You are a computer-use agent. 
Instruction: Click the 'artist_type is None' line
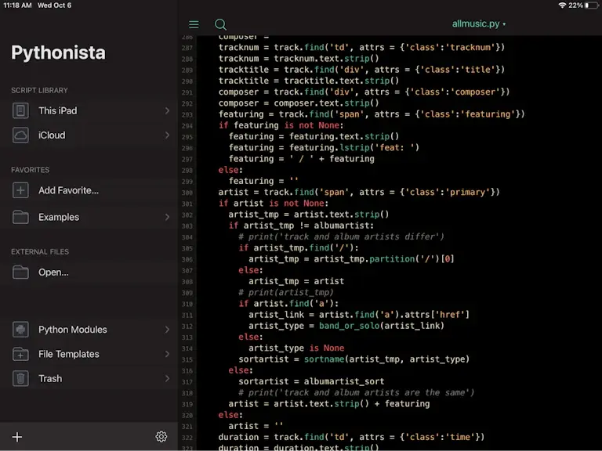296,348
